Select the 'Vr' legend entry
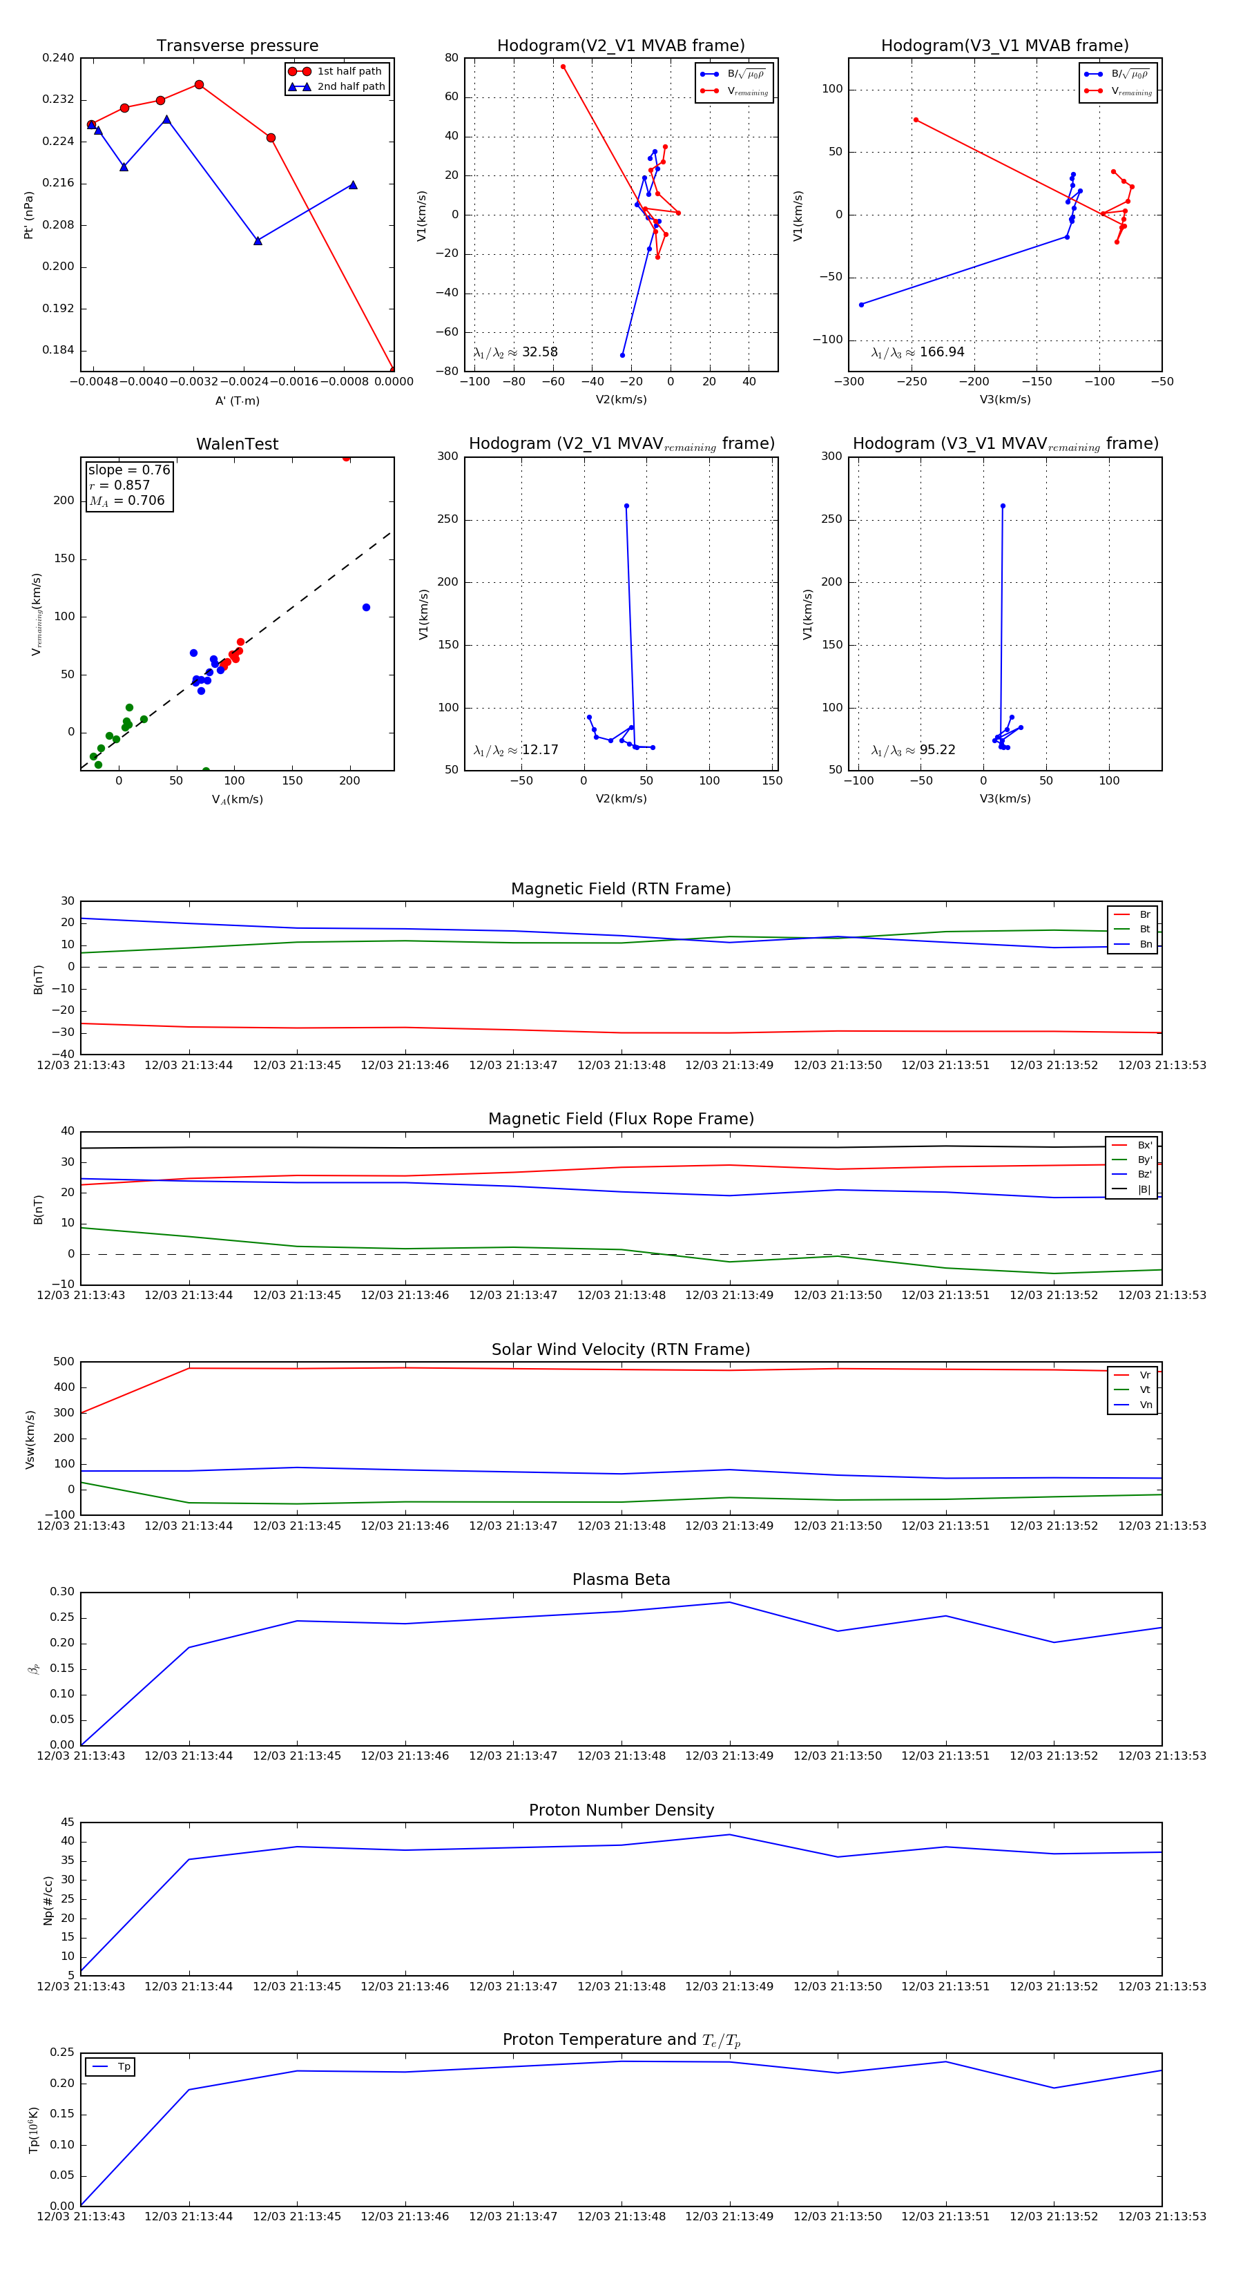This screenshot has height=2279, width=1243. click(1133, 1376)
